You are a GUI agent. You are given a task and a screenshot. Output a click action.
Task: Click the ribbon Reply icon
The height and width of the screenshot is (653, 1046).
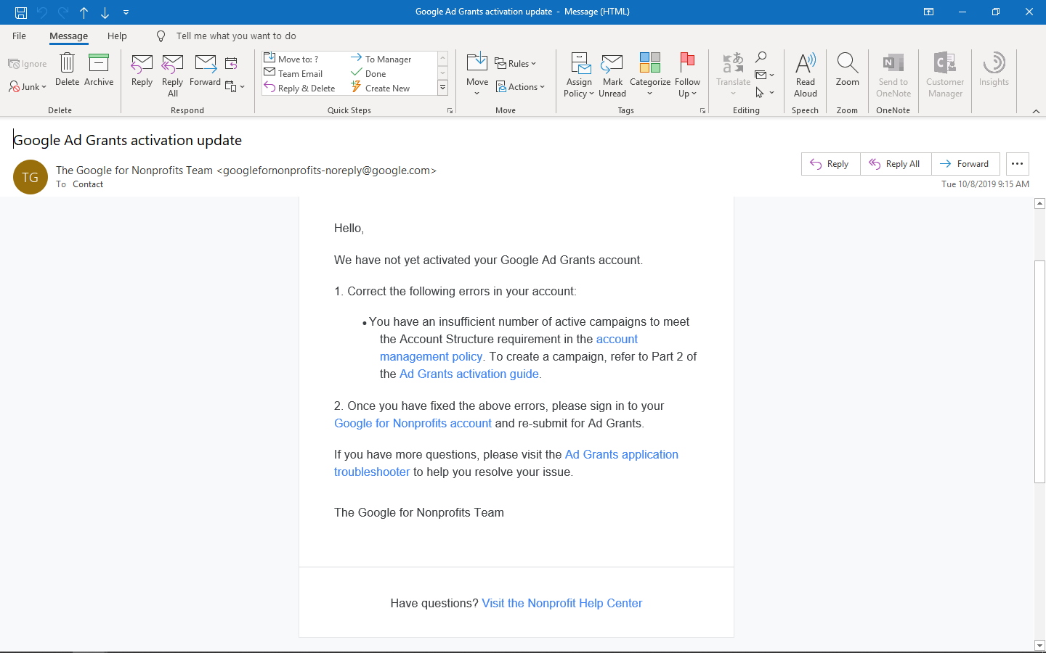[x=142, y=70]
